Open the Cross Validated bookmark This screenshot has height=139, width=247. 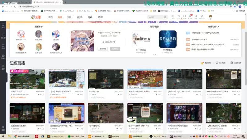point(67,11)
